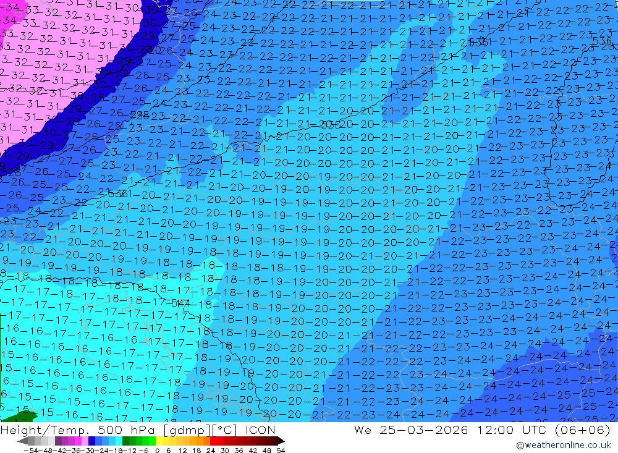Viewport: 618px width, 453px height.
Task: Pick the light pink legend swatch near -30
Action: click(x=85, y=441)
